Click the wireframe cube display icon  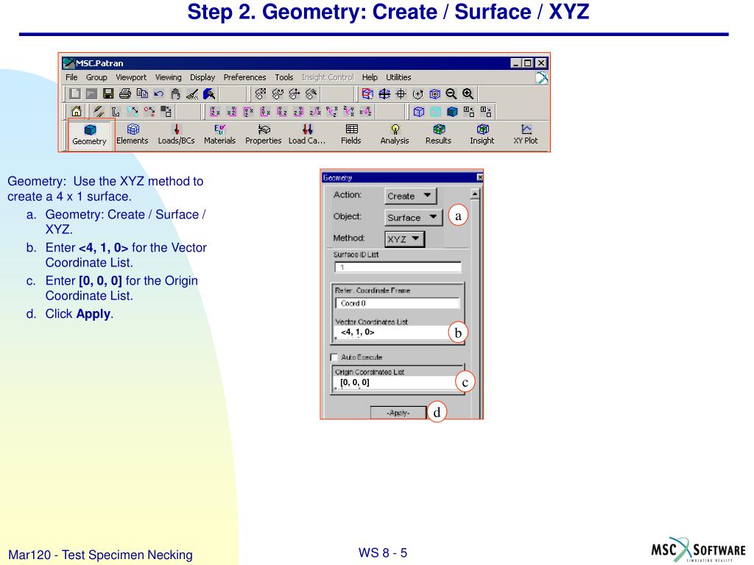pyautogui.click(x=418, y=112)
